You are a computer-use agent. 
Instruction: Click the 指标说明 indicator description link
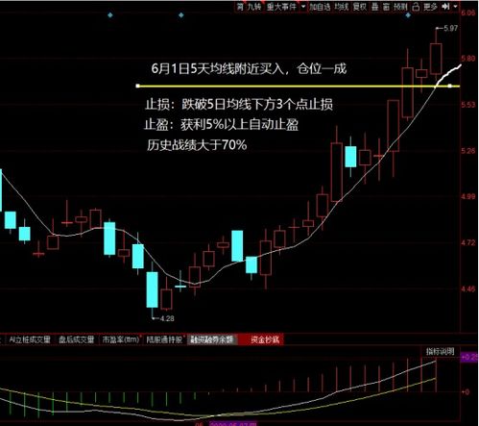click(440, 351)
